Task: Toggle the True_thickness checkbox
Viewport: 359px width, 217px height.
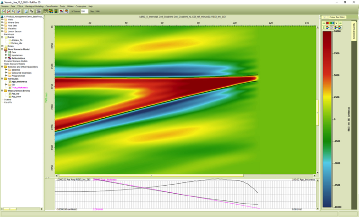Action: [10, 88]
